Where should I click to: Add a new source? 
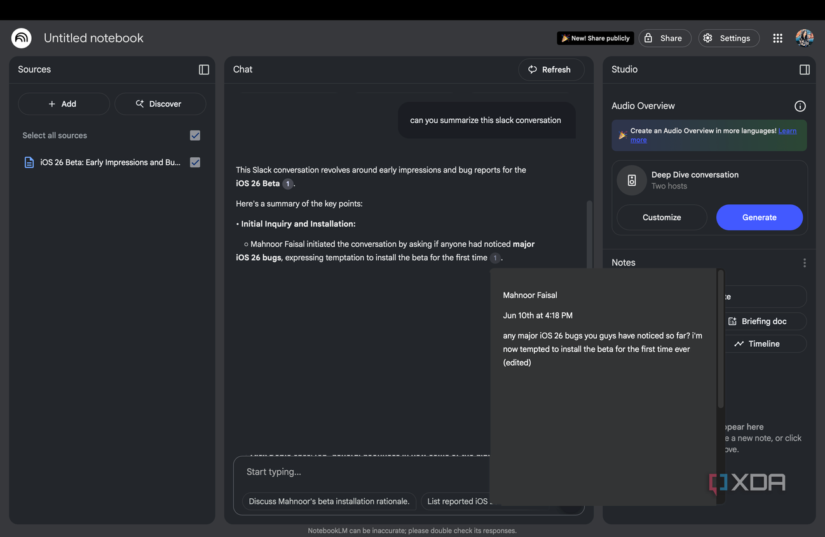click(x=64, y=104)
